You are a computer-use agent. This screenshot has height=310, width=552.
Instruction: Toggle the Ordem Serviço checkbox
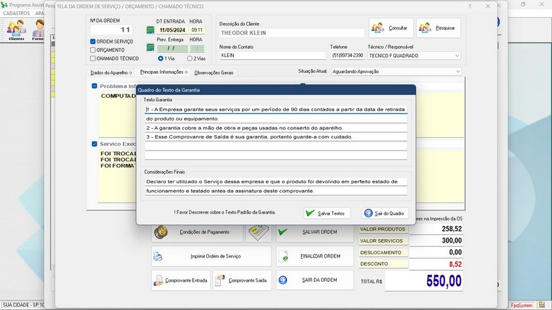(93, 41)
